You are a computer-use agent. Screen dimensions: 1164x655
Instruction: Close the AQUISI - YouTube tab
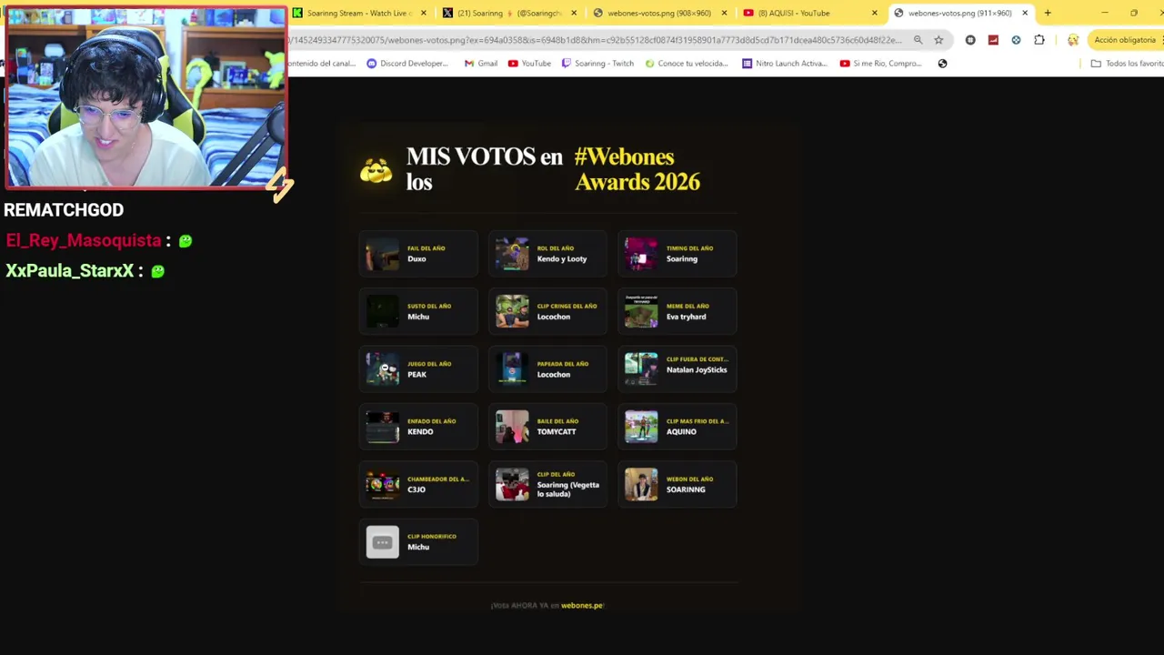(x=875, y=13)
